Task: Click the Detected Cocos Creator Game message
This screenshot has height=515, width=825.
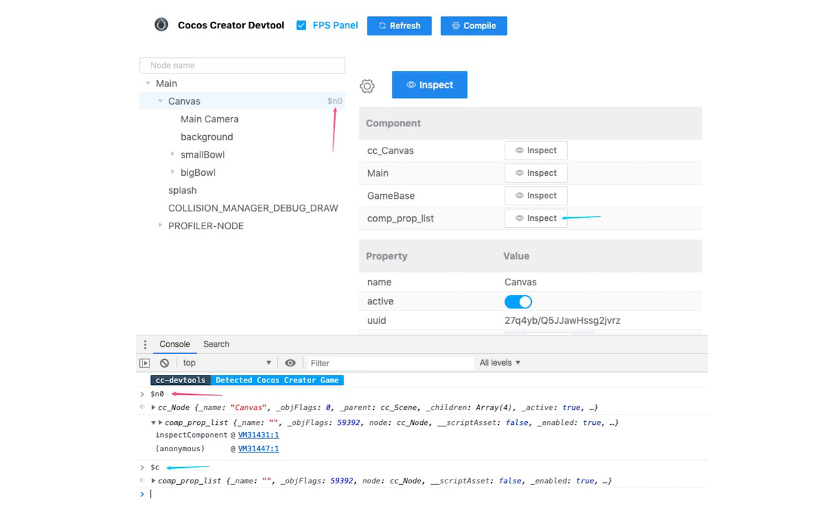Action: pos(277,380)
